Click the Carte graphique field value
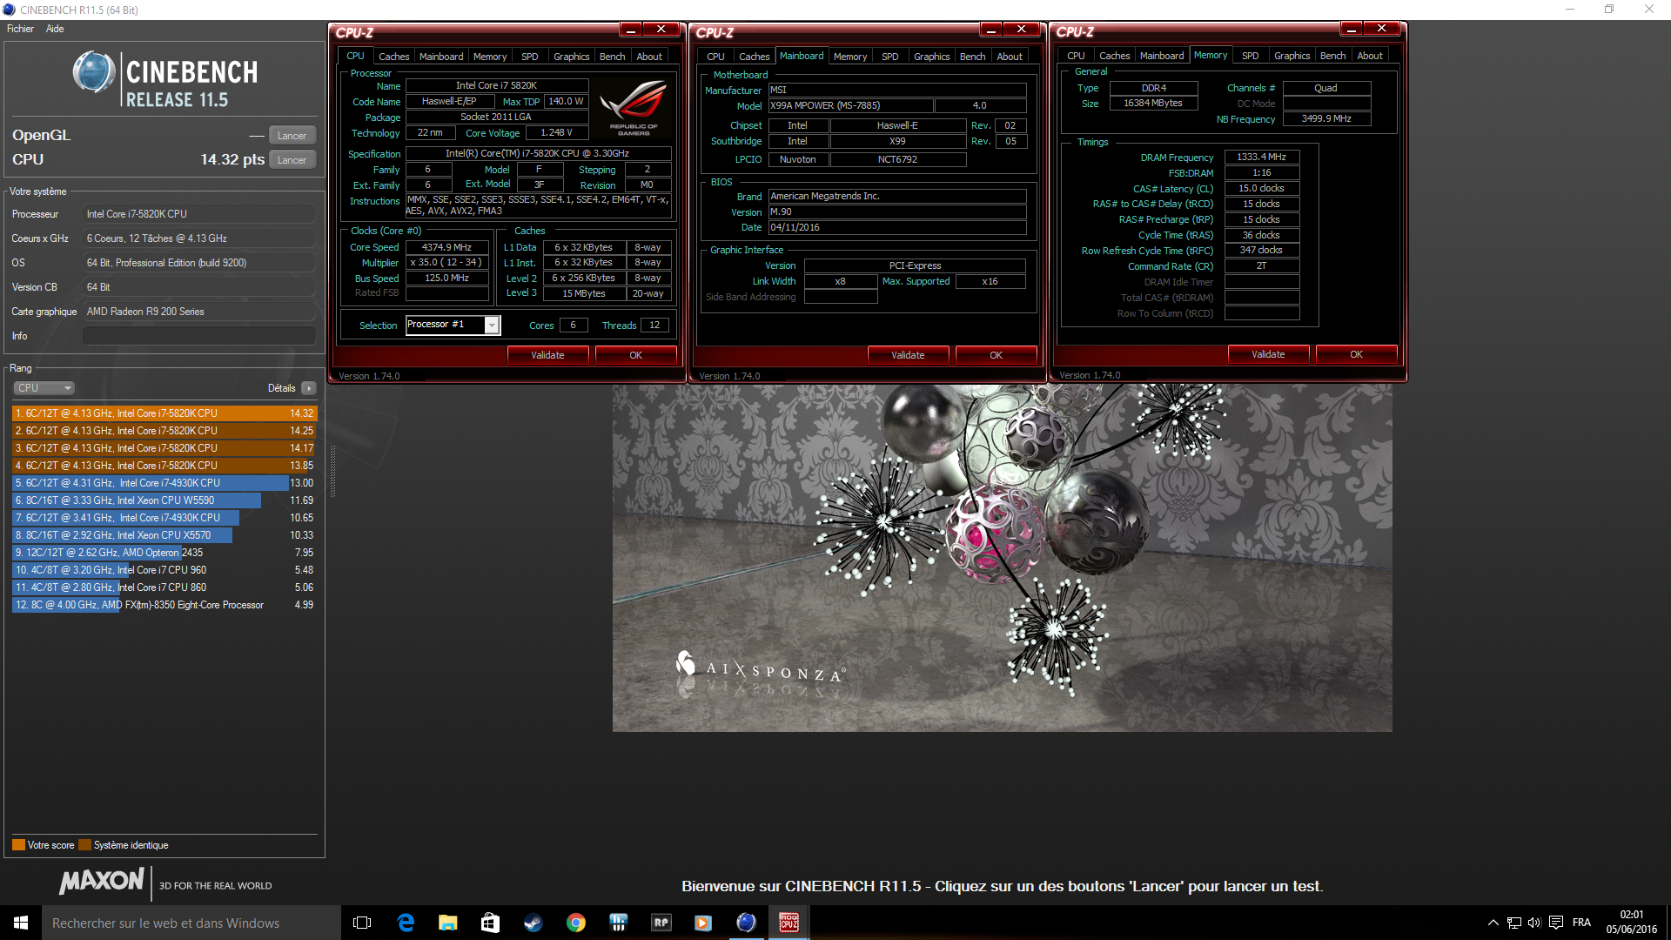This screenshot has width=1671, height=940. pos(198,312)
